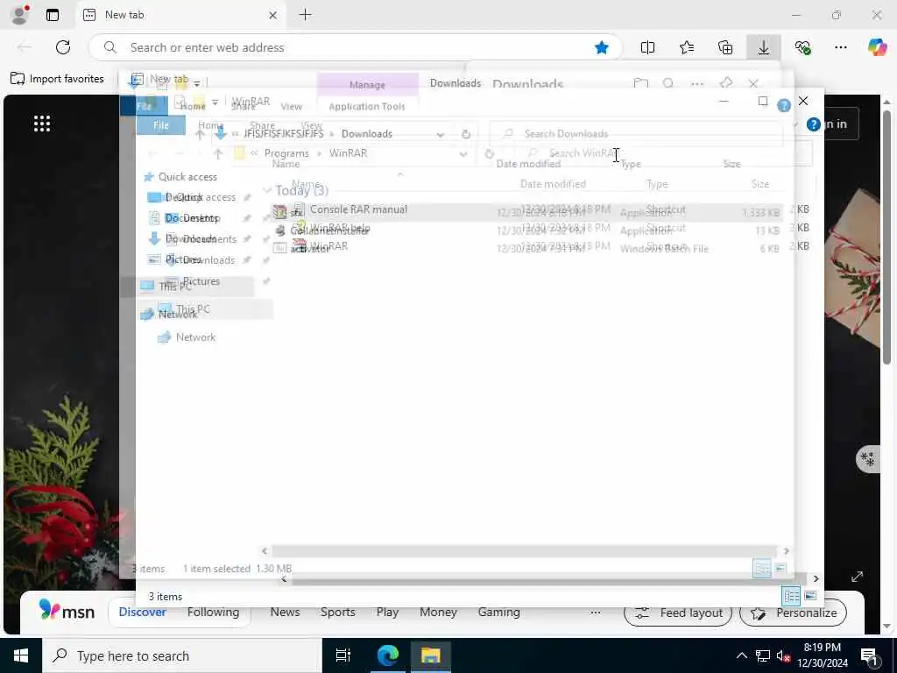Open the Money feed tab
The width and height of the screenshot is (897, 673).
tap(438, 612)
